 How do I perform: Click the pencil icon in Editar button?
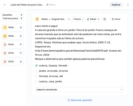point(88,19)
